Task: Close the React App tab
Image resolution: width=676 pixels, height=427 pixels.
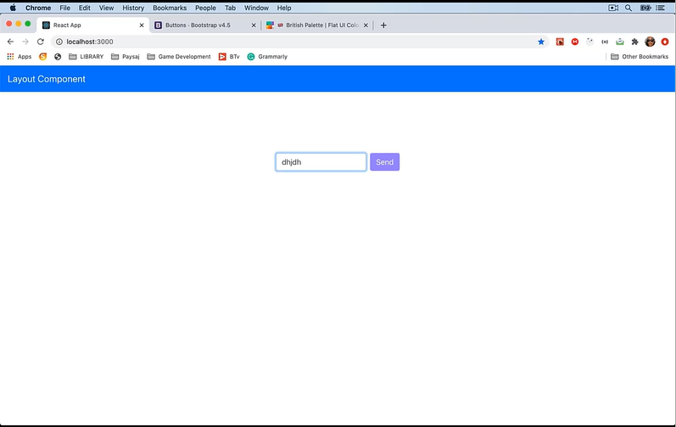Action: 142,25
